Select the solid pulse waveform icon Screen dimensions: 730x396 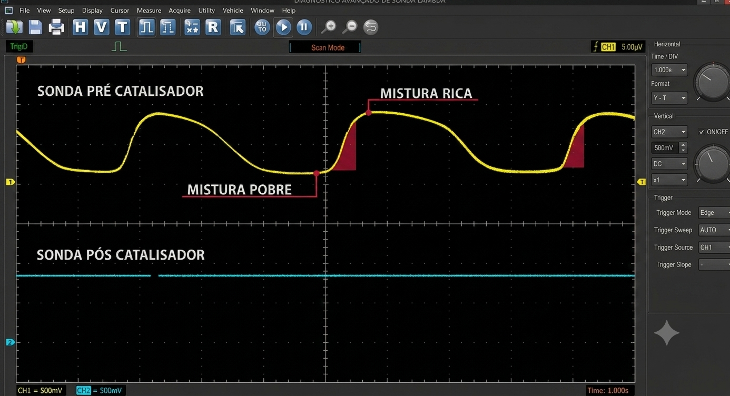point(146,27)
